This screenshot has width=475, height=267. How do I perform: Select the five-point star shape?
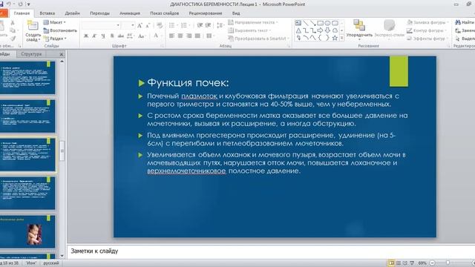pyautogui.click(x=335, y=38)
